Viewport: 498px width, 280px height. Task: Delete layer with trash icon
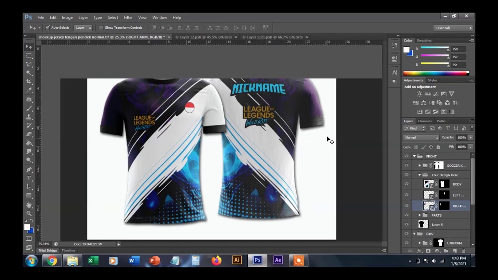[x=463, y=251]
